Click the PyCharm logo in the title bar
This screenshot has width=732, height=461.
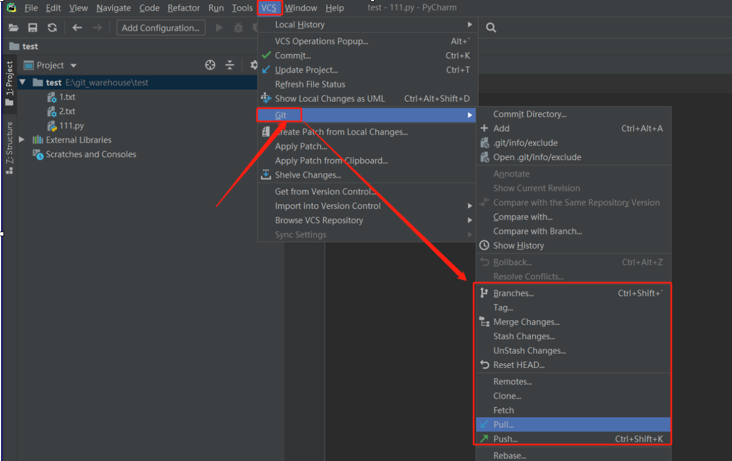click(11, 8)
